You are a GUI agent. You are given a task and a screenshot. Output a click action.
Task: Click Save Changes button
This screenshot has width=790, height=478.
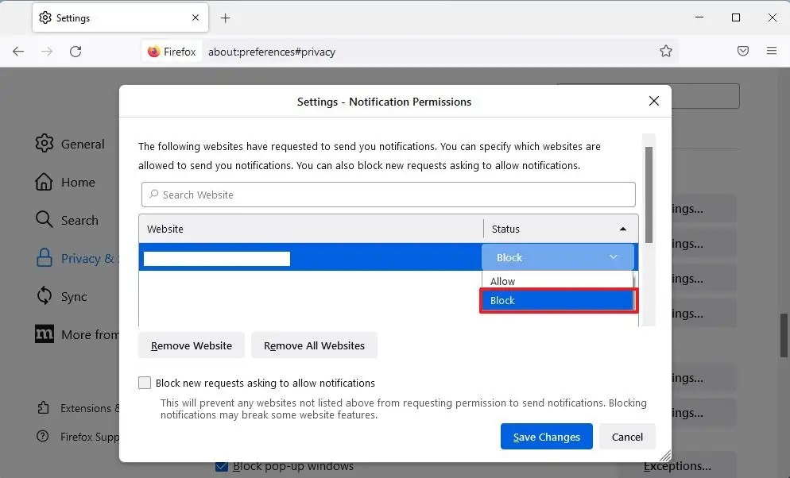click(x=546, y=437)
